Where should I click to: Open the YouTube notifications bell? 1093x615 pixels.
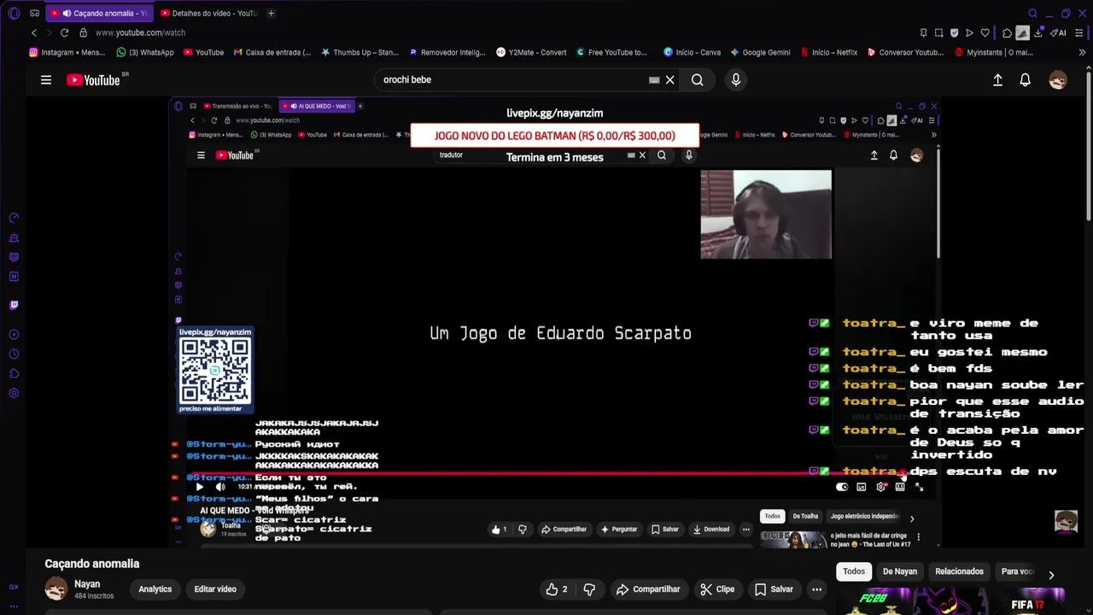point(1025,79)
